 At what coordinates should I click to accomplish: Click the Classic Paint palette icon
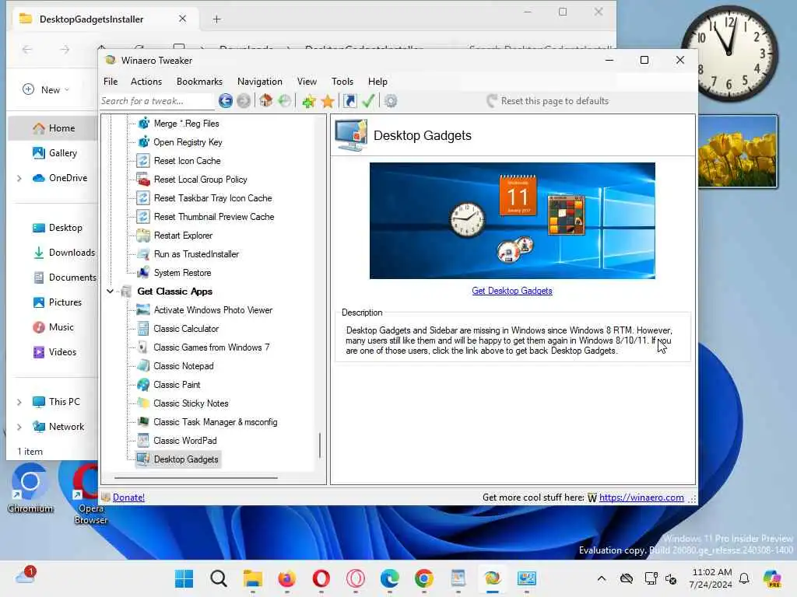143,385
